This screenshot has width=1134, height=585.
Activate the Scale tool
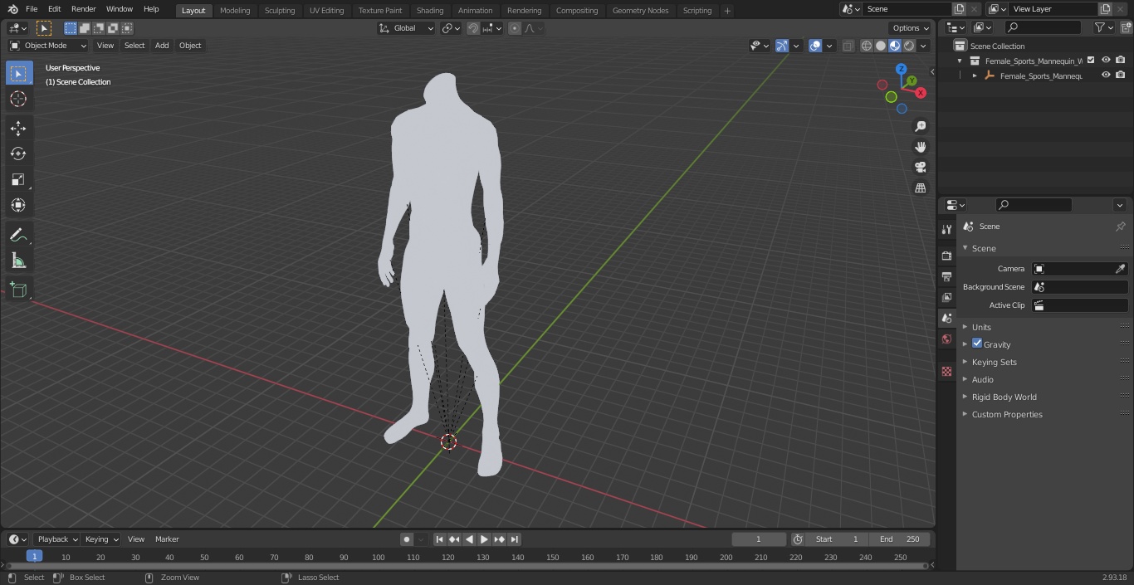click(18, 179)
